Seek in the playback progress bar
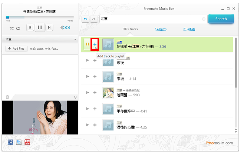The width and height of the screenshot is (247, 153). (x=40, y=17)
